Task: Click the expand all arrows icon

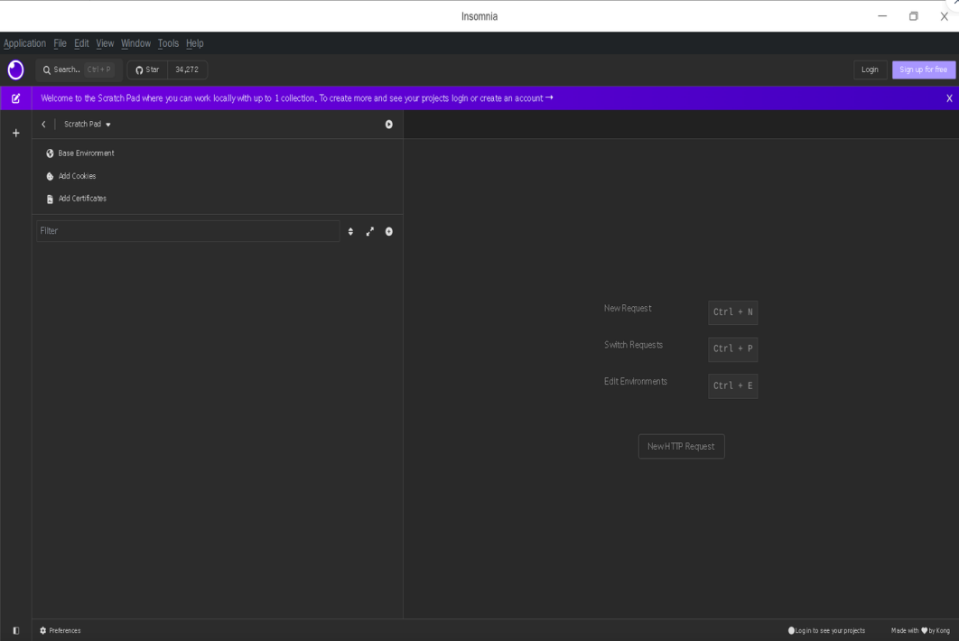Action: coord(370,231)
